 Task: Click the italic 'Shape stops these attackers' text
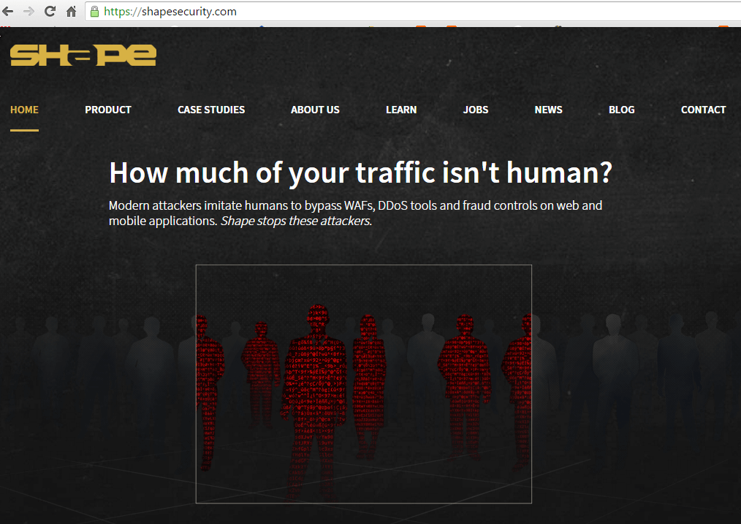tap(296, 221)
